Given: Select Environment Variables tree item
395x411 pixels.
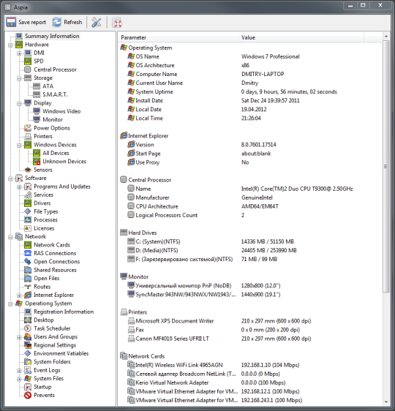Looking at the screenshot, I should coord(61,353).
